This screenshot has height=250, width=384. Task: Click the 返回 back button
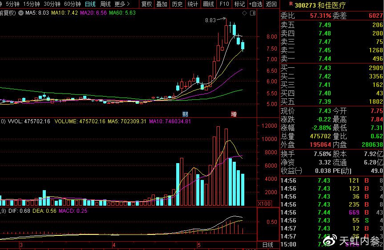tap(271, 4)
